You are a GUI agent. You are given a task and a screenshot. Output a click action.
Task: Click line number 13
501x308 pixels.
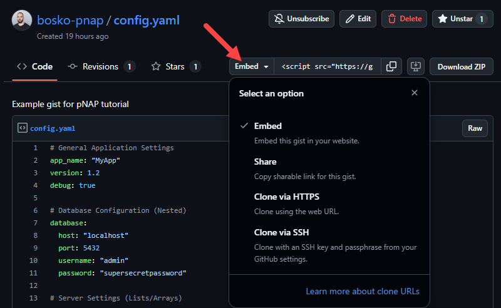pyautogui.click(x=34, y=298)
